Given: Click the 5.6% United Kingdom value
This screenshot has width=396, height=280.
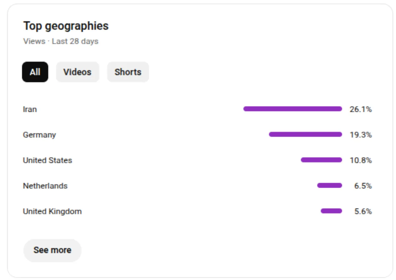Looking at the screenshot, I should coord(363,211).
